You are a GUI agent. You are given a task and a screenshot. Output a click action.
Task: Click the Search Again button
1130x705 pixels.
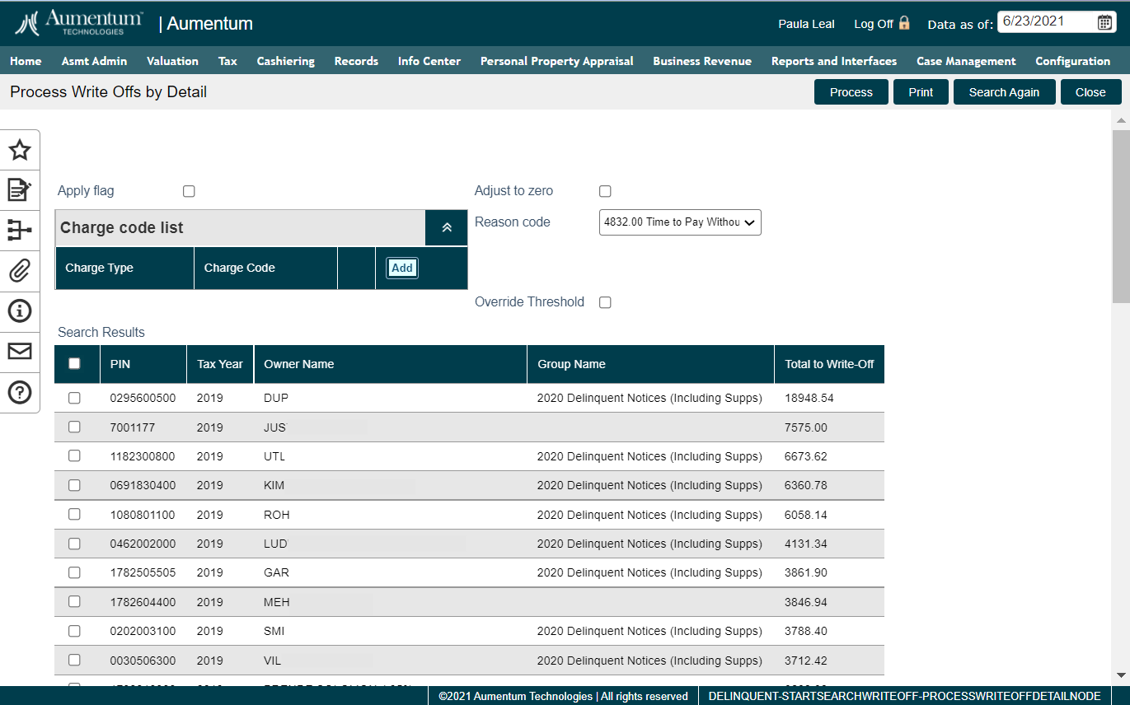click(1004, 92)
